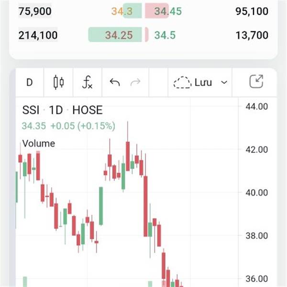Select the SSI symbol title on chart
The height and width of the screenshot is (287, 287).
pyautogui.click(x=31, y=110)
